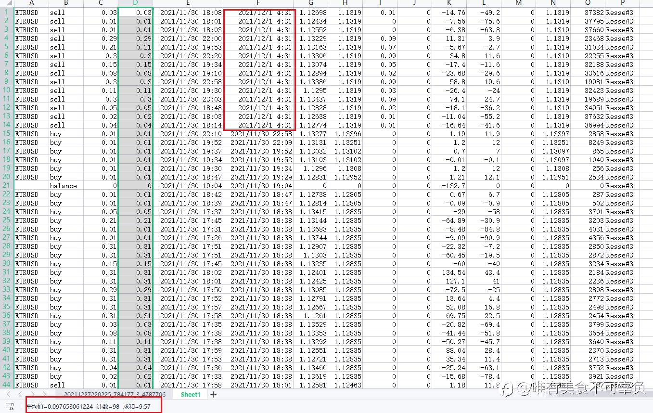Screen dimensions: 653x413
Task: Add a new sheet with plus button
Action: (213, 395)
